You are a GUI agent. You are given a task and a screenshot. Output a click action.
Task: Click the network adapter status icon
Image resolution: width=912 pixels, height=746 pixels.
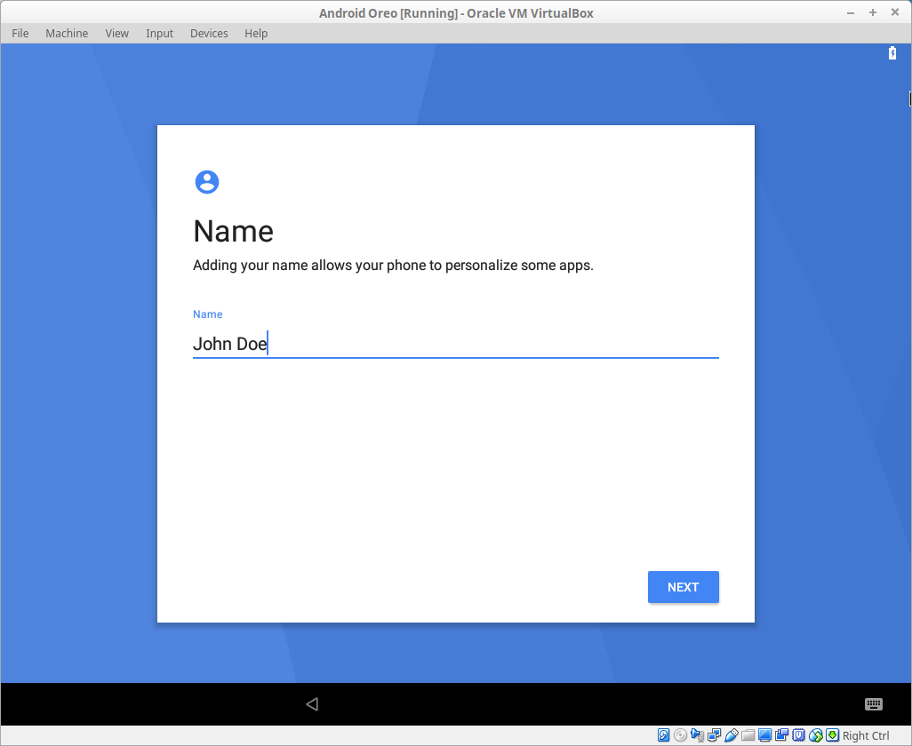point(715,735)
